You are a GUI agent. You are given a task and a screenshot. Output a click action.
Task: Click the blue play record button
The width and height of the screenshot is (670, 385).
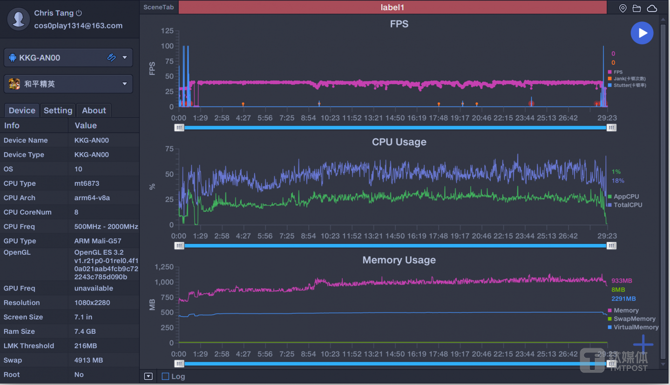pyautogui.click(x=642, y=33)
